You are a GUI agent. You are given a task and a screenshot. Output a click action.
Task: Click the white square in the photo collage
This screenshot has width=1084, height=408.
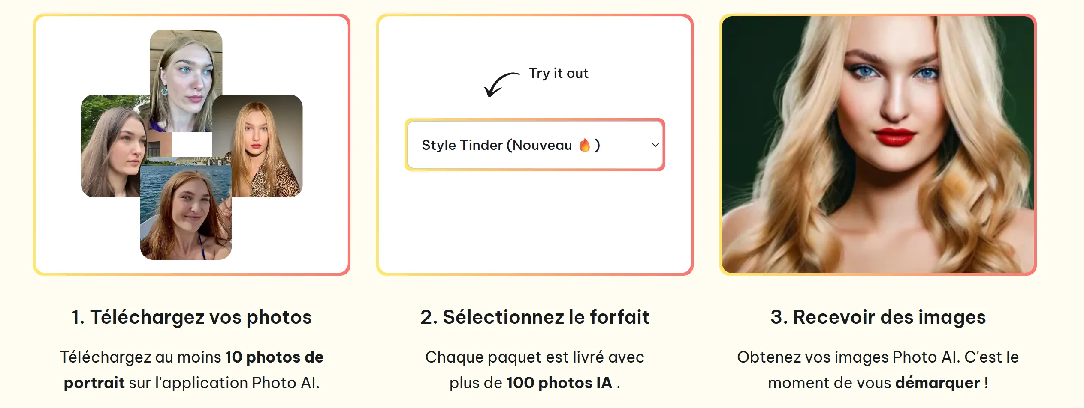tap(192, 144)
